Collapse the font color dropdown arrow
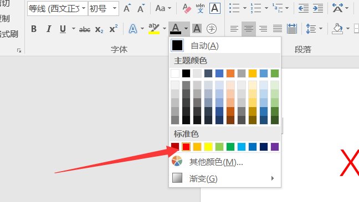This screenshot has height=202, width=359. tap(186, 29)
